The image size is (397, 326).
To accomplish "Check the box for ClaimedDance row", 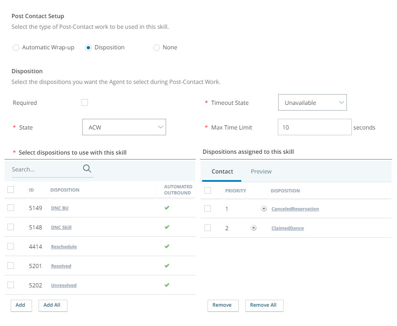I will [x=208, y=228].
